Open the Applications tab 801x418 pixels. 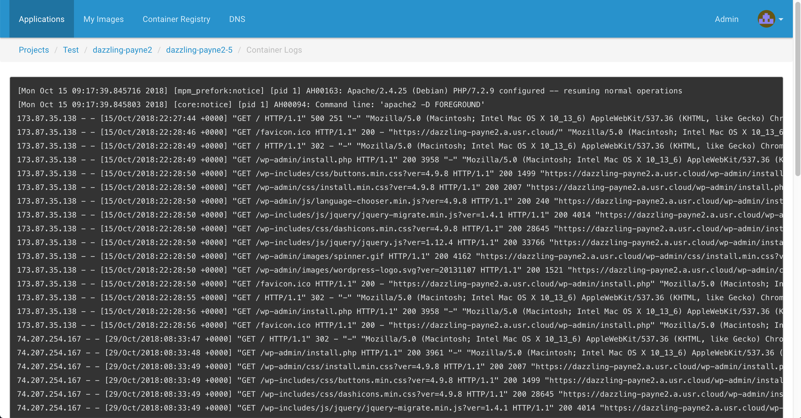point(42,19)
